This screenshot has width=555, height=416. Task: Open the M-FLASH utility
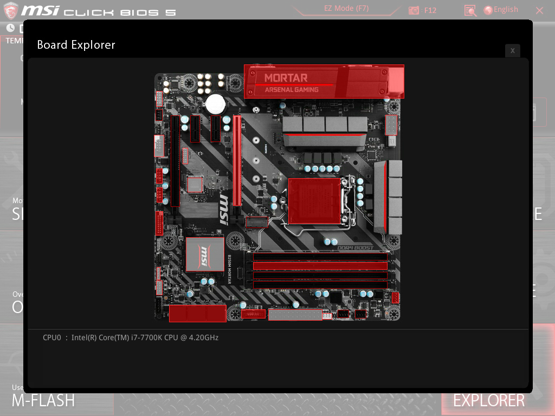pyautogui.click(x=43, y=400)
